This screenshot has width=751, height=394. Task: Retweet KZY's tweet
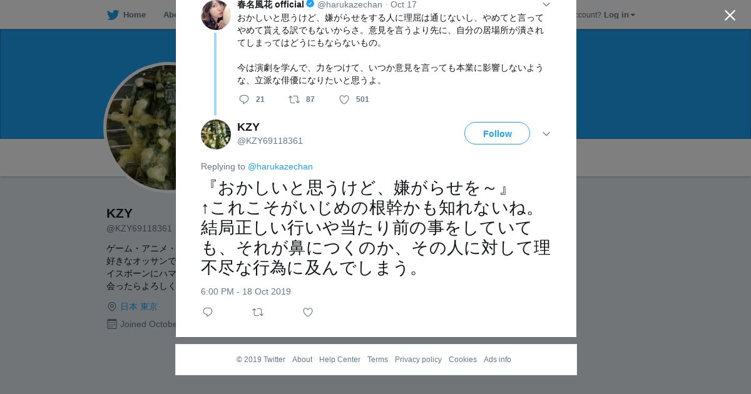click(258, 312)
